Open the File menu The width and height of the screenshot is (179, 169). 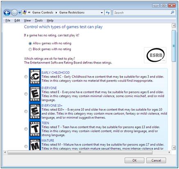pyautogui.click(x=8, y=21)
